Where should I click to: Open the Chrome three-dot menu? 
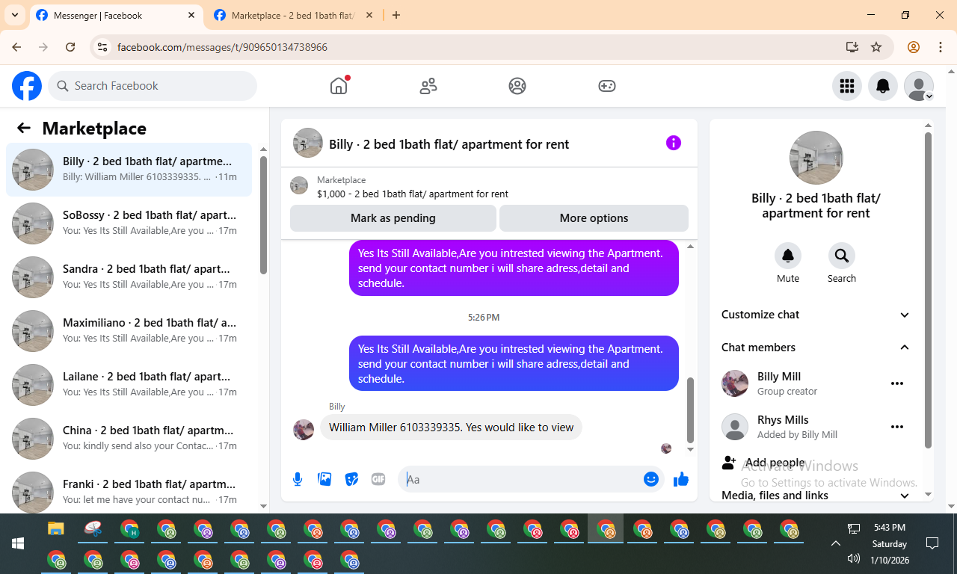coord(941,47)
